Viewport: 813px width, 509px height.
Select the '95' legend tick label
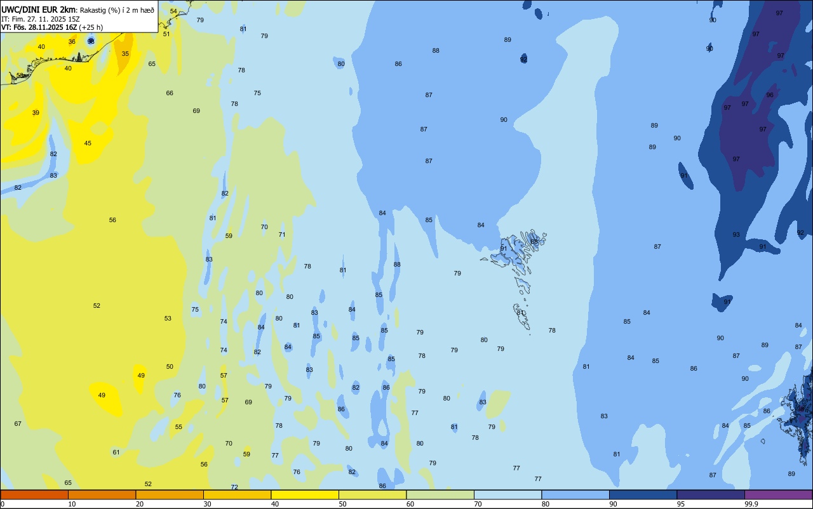[681, 504]
